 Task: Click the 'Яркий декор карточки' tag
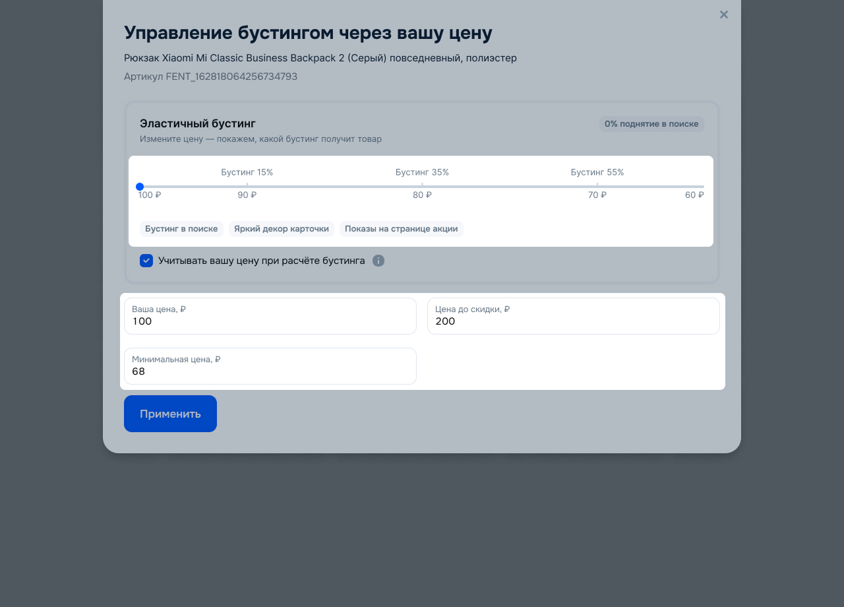click(x=281, y=229)
